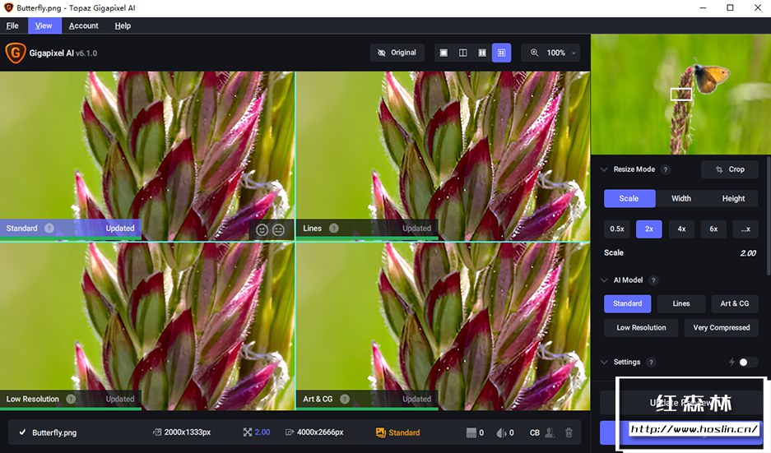The width and height of the screenshot is (771, 453).
Task: Click the Settings help icon
Action: click(x=651, y=362)
